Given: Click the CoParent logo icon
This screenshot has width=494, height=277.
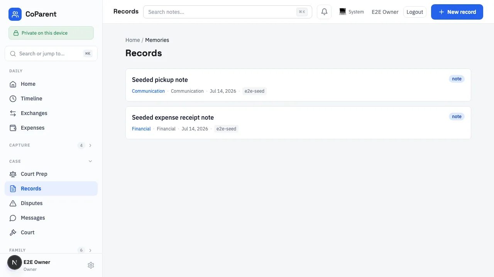Looking at the screenshot, I should point(15,14).
